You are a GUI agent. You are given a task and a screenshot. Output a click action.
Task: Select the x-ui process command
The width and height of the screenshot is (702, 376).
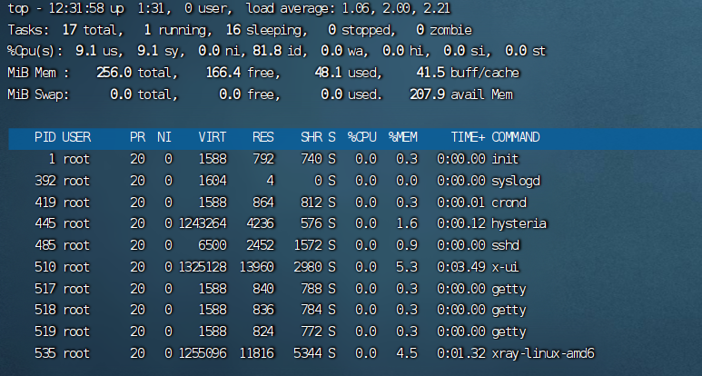pos(507,266)
